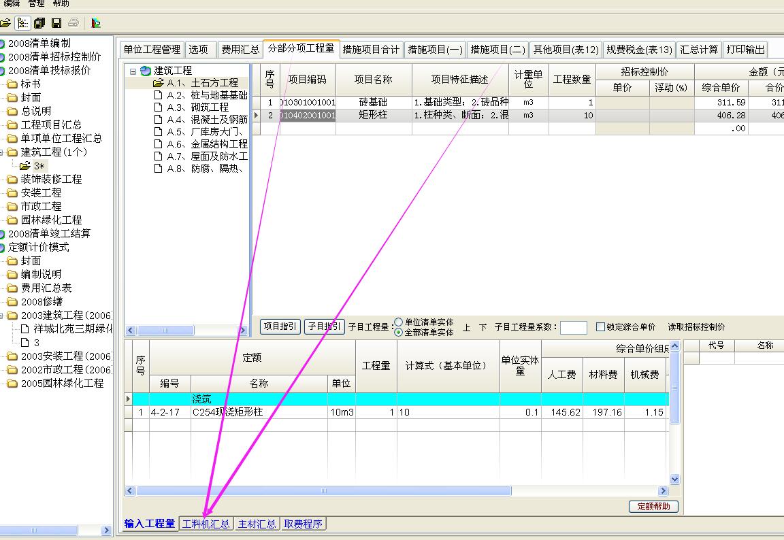Viewport: 784px width, 540px height.
Task: Click the document icon of A.3、砌筑工程
Action: pyautogui.click(x=158, y=107)
